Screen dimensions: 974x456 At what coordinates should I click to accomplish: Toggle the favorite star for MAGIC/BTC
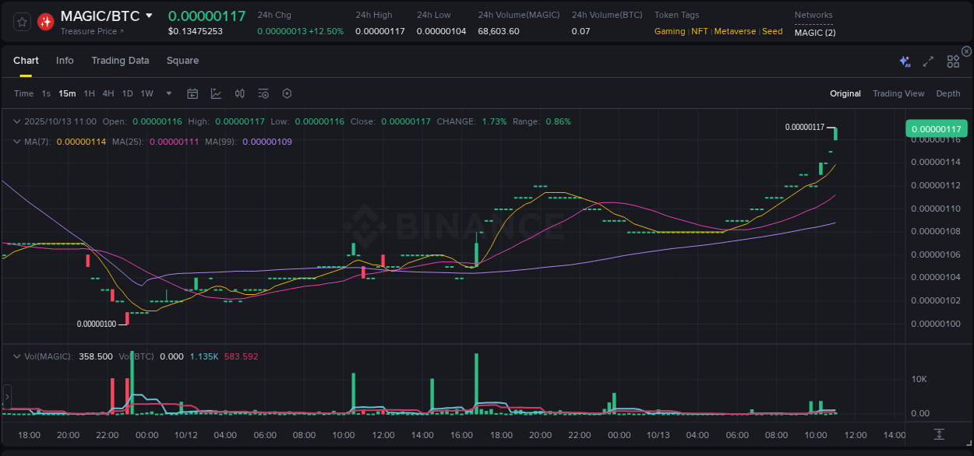click(x=21, y=22)
